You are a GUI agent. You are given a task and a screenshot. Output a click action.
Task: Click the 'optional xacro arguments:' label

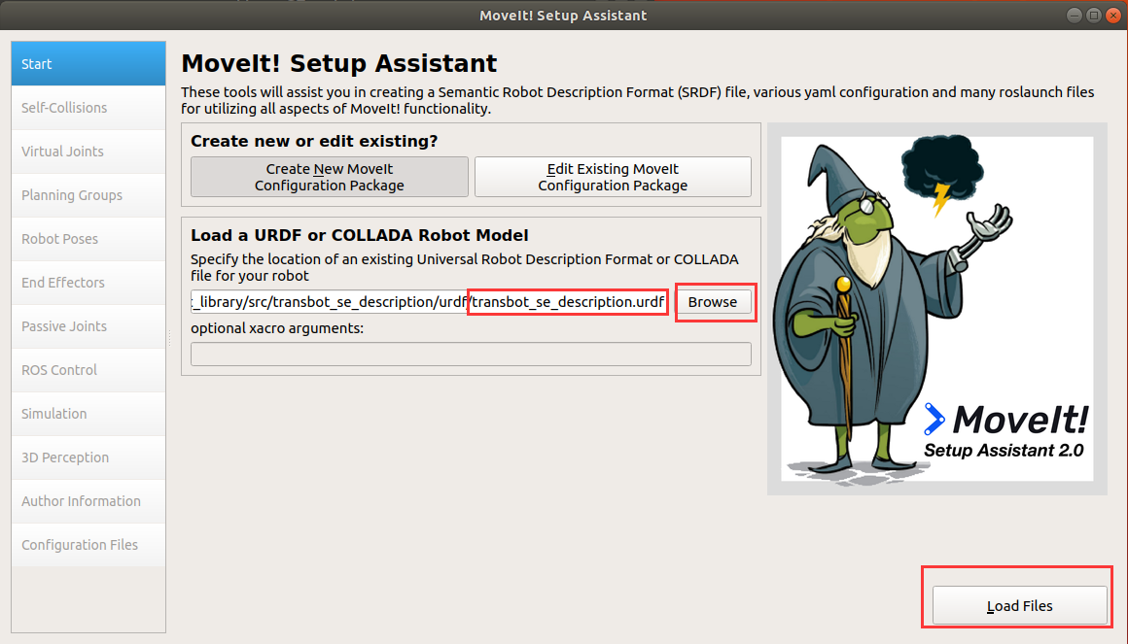pyautogui.click(x=277, y=328)
